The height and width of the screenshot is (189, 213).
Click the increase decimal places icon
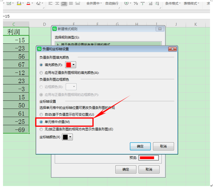tap(150, 3)
